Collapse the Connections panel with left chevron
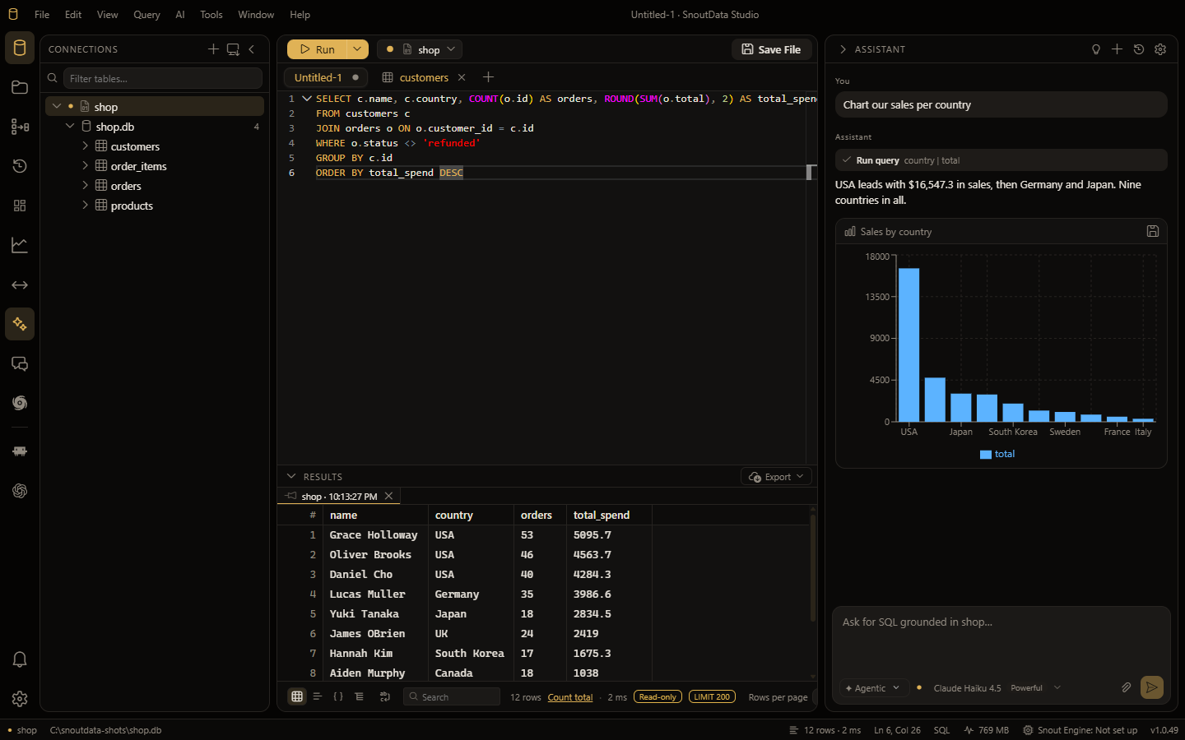 pyautogui.click(x=252, y=49)
